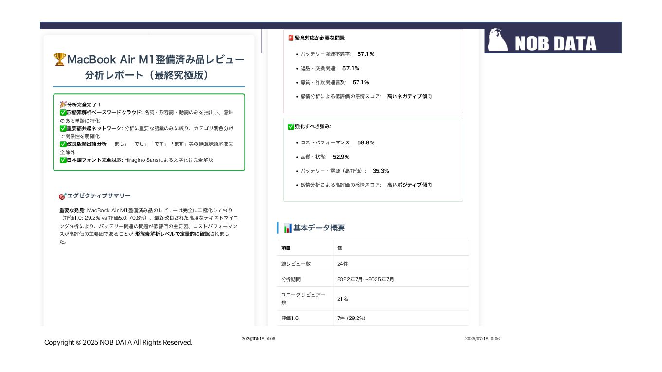Screen dimensions: 662x372
Task: Click the party popper icon beside 分析完全完了!
Action: (63, 105)
